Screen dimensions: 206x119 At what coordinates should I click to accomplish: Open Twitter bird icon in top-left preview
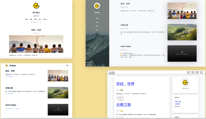35,22
